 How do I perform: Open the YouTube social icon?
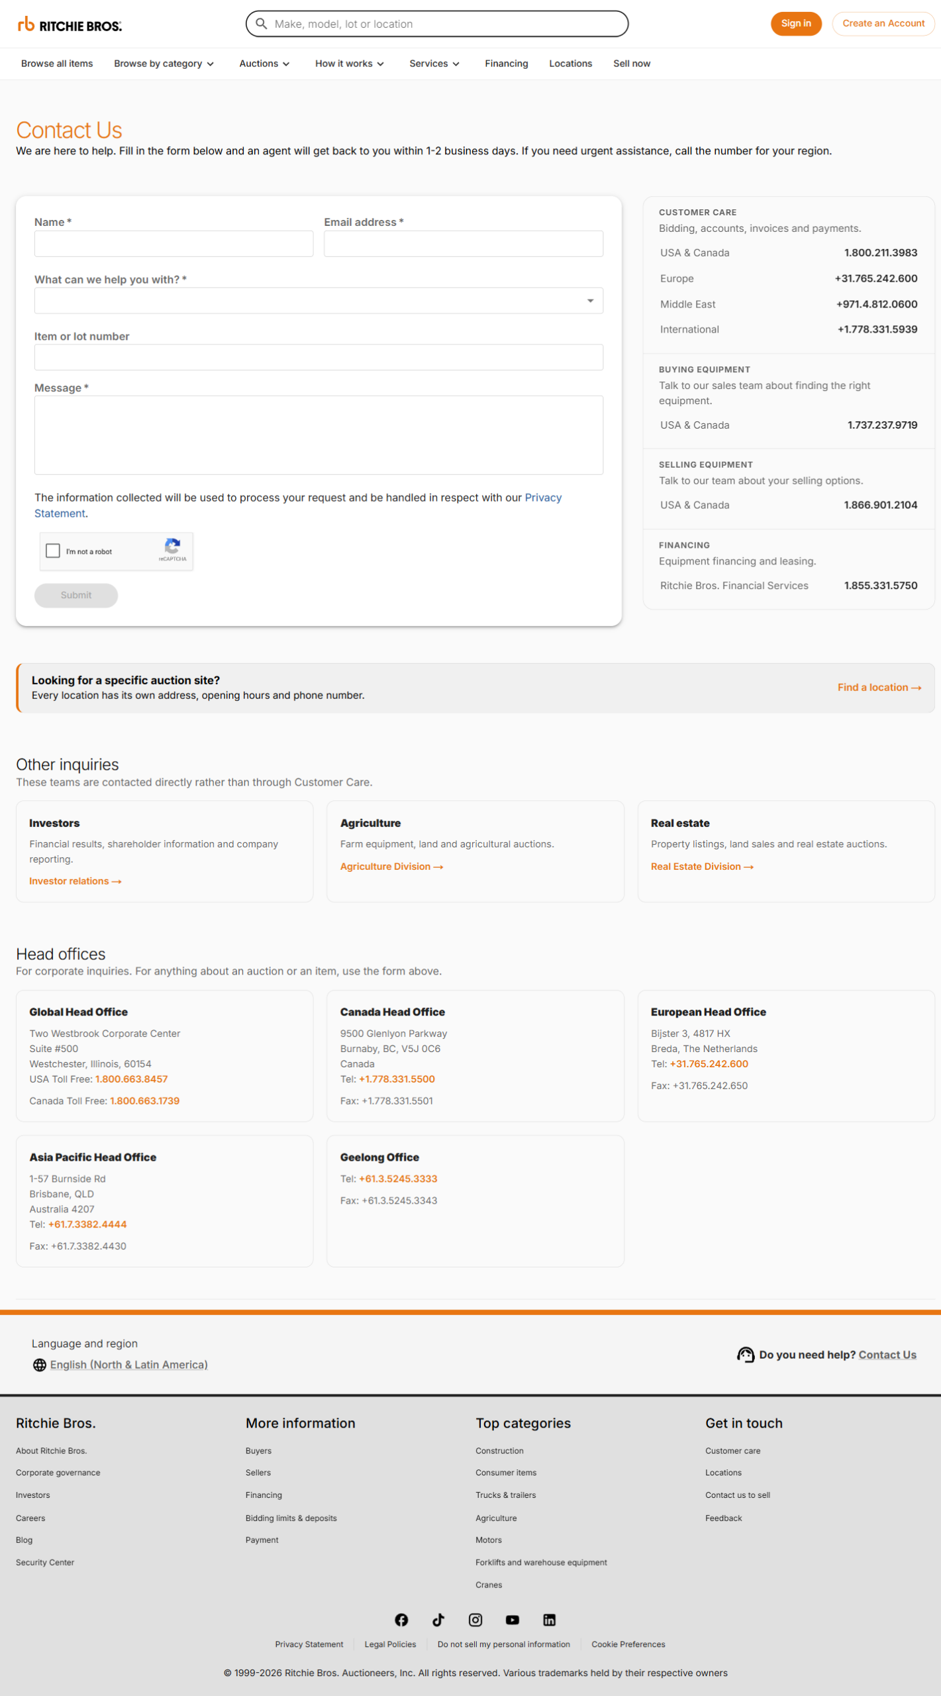(x=513, y=1619)
